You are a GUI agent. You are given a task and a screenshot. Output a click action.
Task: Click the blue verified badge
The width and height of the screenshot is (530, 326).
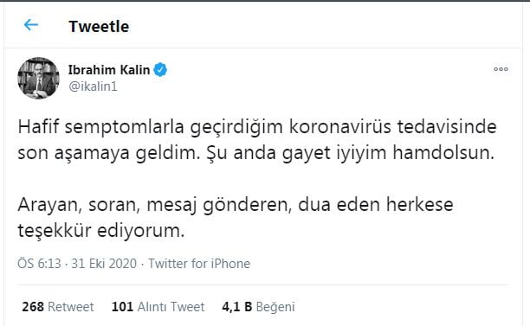click(x=160, y=69)
